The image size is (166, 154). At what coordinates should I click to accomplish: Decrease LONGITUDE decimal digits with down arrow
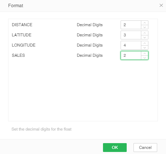[145, 47]
